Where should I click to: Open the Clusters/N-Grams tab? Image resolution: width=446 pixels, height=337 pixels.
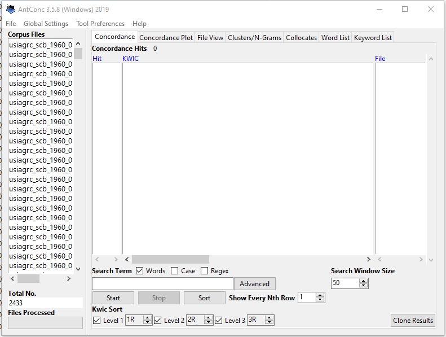[x=254, y=38]
